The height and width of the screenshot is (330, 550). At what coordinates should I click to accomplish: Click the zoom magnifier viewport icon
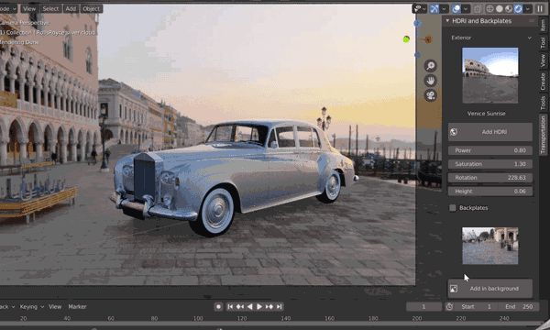[431, 66]
